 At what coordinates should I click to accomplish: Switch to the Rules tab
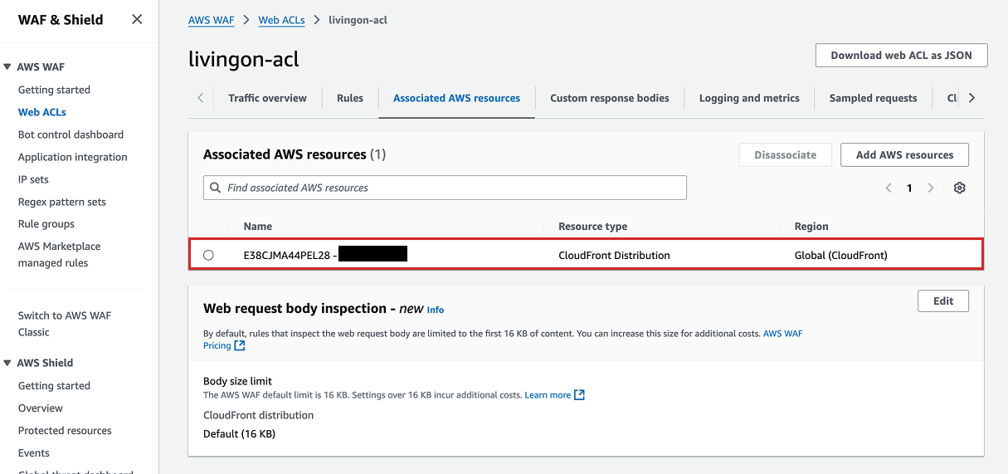(x=350, y=98)
